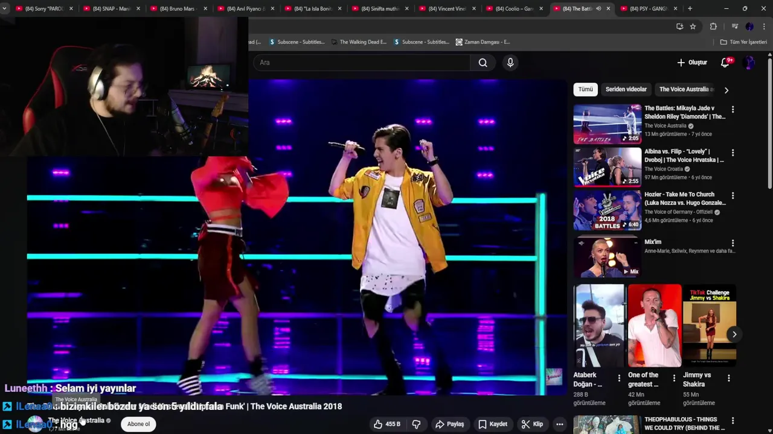773x434 pixels.
Task: Open Chrome extensions puzzle icon
Action: 713,27
